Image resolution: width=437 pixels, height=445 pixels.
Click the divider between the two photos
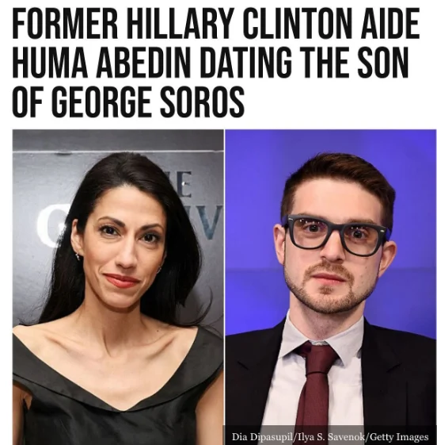point(225,287)
